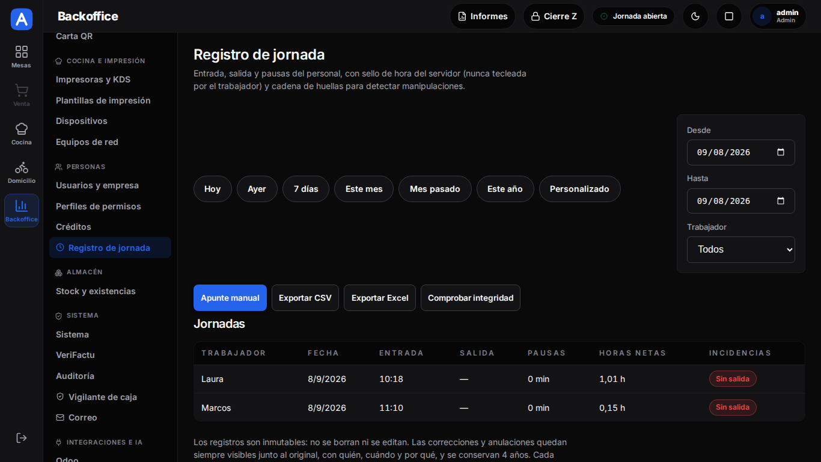Click Comprobar integridad
This screenshot has width=821, height=462.
(471, 298)
